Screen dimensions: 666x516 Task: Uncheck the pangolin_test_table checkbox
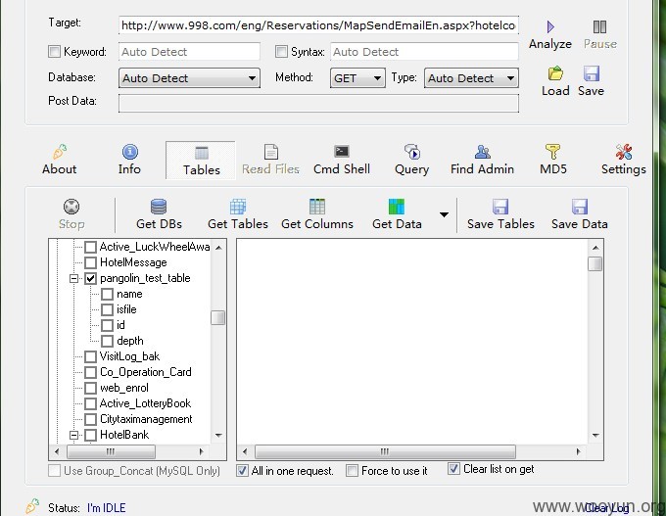90,278
